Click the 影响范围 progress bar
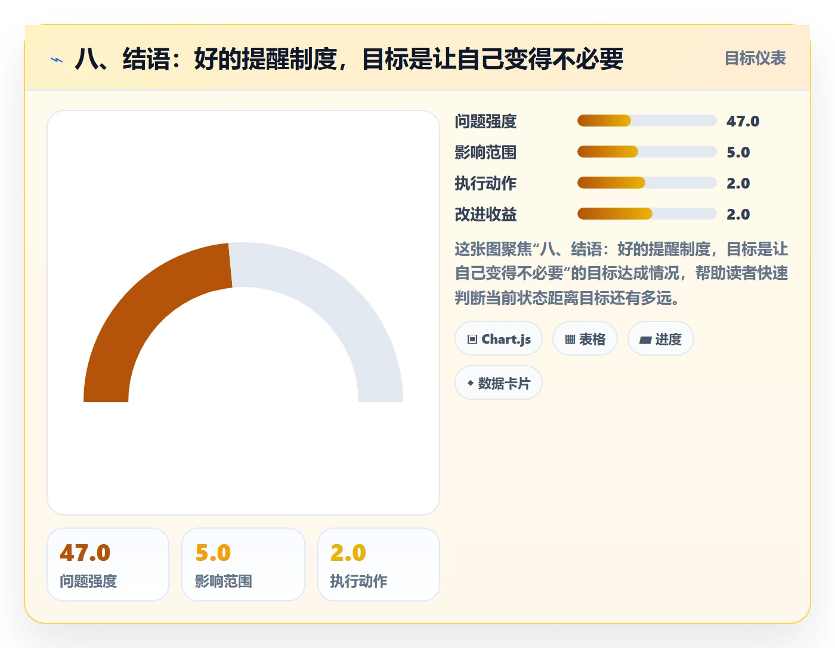 647,152
